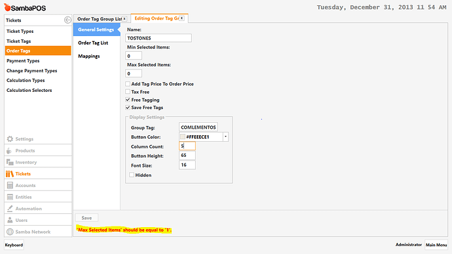Click the Button Height field

[x=187, y=155]
